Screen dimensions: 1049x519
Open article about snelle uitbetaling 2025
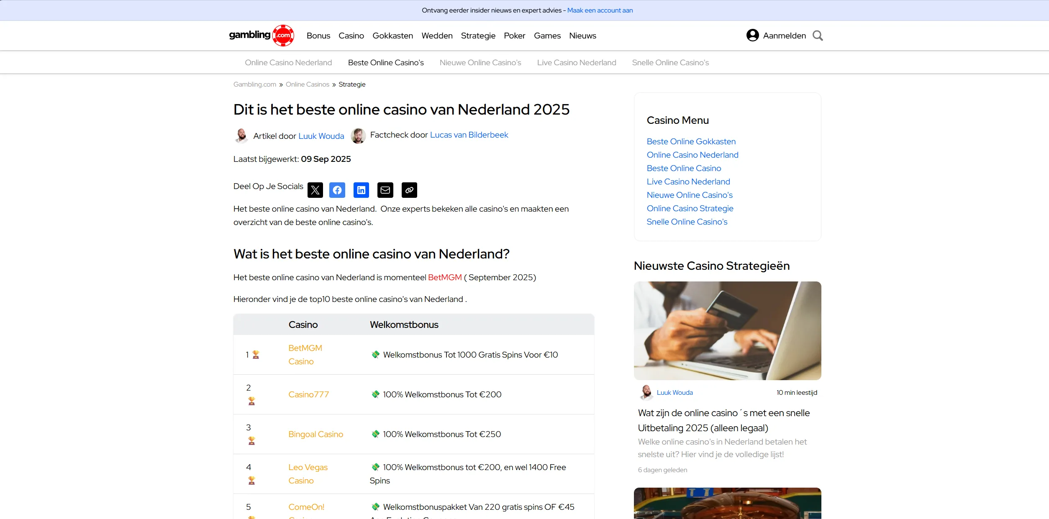[x=723, y=420]
